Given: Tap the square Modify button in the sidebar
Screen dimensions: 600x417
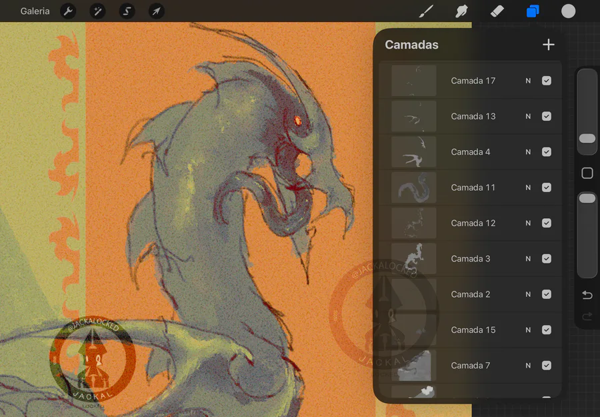Looking at the screenshot, I should (x=587, y=173).
